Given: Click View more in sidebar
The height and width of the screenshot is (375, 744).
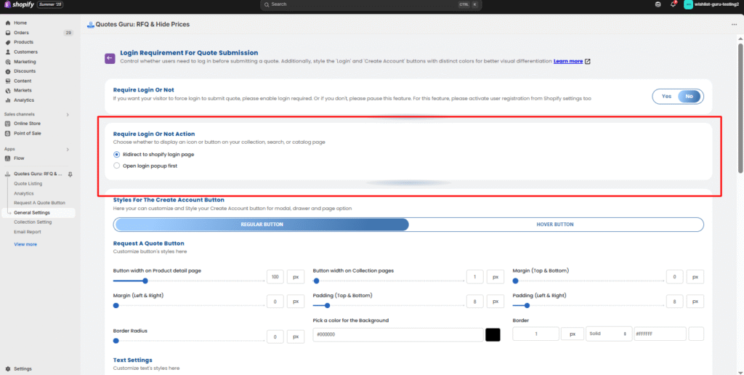Looking at the screenshot, I should click(25, 244).
